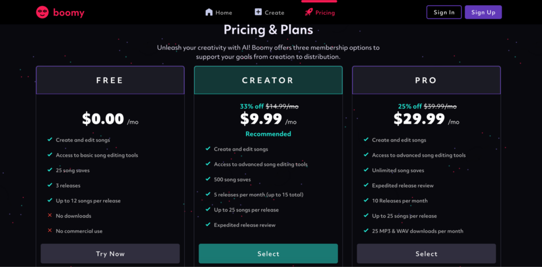The image size is (542, 267).
Task: Click the Boomy smiley logo icon
Action: (42, 13)
